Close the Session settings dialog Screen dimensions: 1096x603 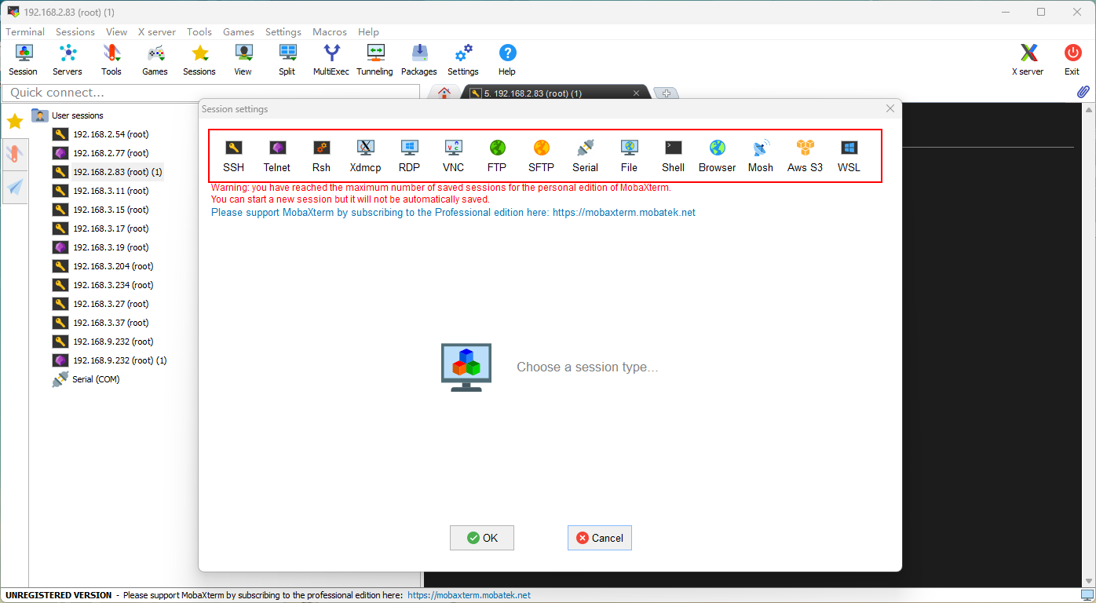click(x=890, y=109)
